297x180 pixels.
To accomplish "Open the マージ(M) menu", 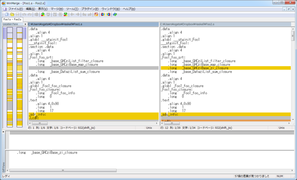I will click(x=57, y=9).
